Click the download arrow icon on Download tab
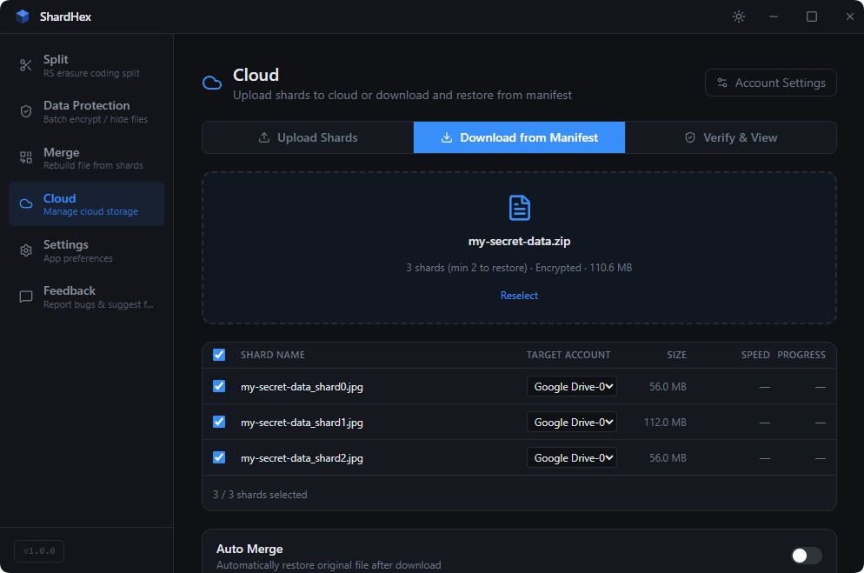The image size is (864, 573). coord(446,137)
